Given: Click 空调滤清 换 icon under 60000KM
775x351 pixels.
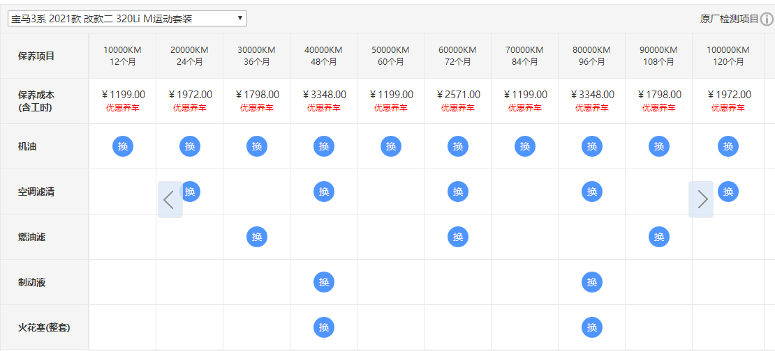Looking at the screenshot, I should tap(458, 192).
